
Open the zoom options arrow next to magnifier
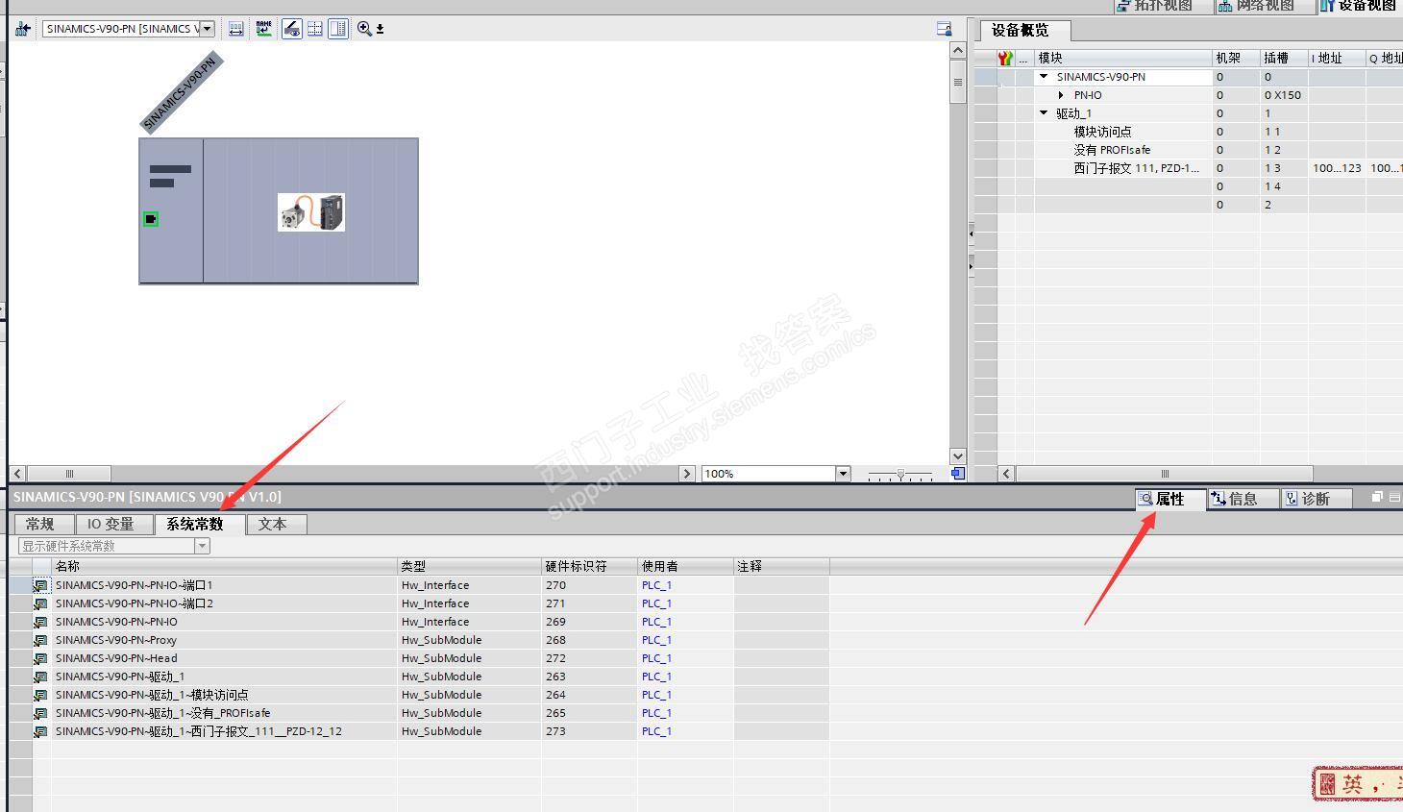tap(381, 29)
